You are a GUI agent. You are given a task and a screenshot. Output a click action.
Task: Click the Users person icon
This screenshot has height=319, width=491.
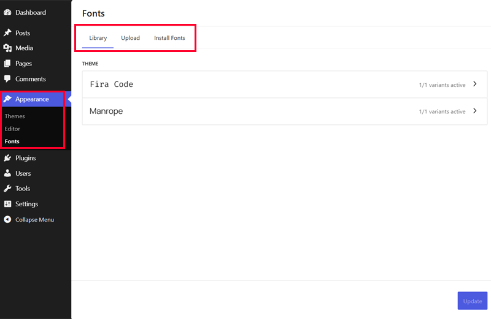(7, 173)
